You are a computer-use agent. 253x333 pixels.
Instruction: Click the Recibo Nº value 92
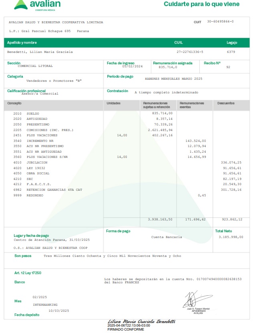click(x=228, y=67)
